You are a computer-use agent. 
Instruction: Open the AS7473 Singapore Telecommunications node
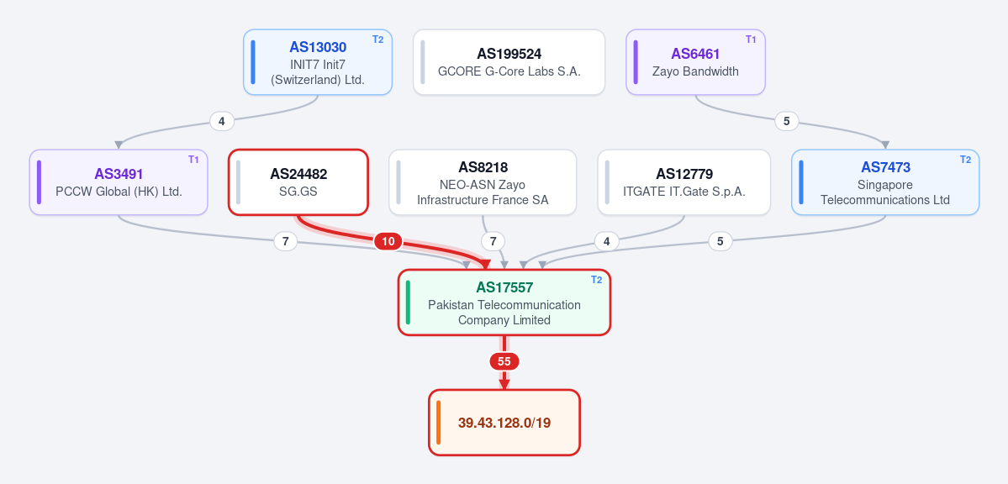[885, 182]
